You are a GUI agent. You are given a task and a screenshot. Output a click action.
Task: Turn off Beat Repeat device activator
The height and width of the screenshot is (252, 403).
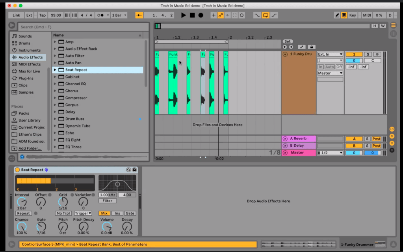coord(17,170)
